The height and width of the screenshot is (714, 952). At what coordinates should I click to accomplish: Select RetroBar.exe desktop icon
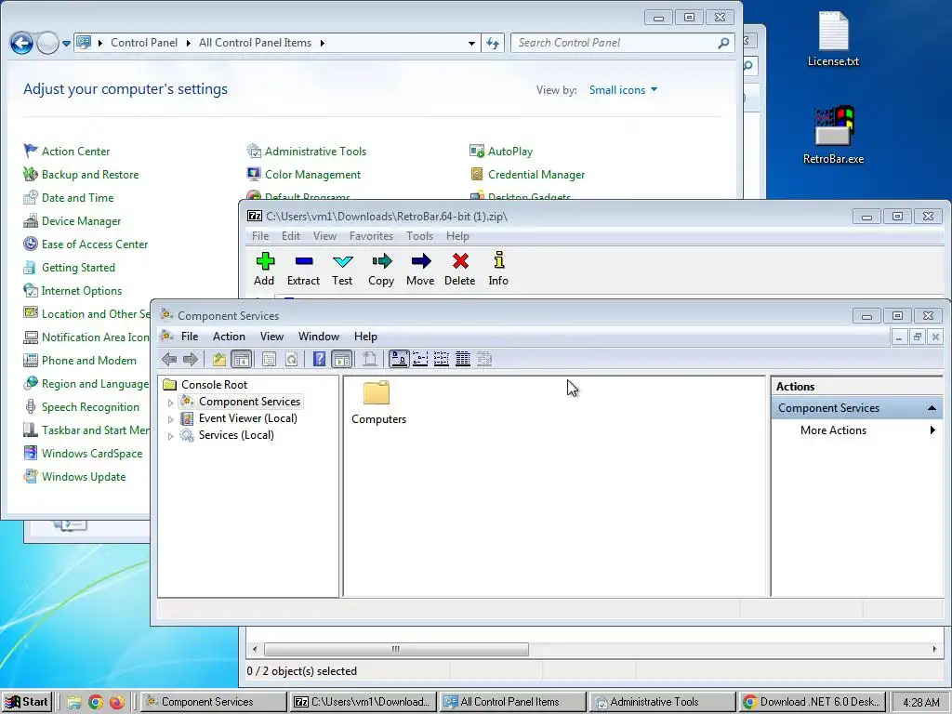tap(833, 135)
